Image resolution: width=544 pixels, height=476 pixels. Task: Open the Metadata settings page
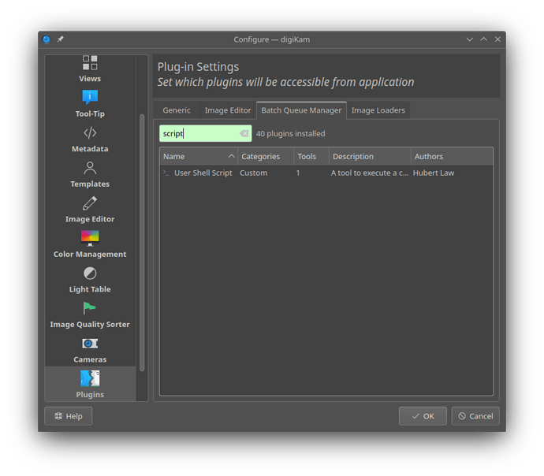pos(90,139)
